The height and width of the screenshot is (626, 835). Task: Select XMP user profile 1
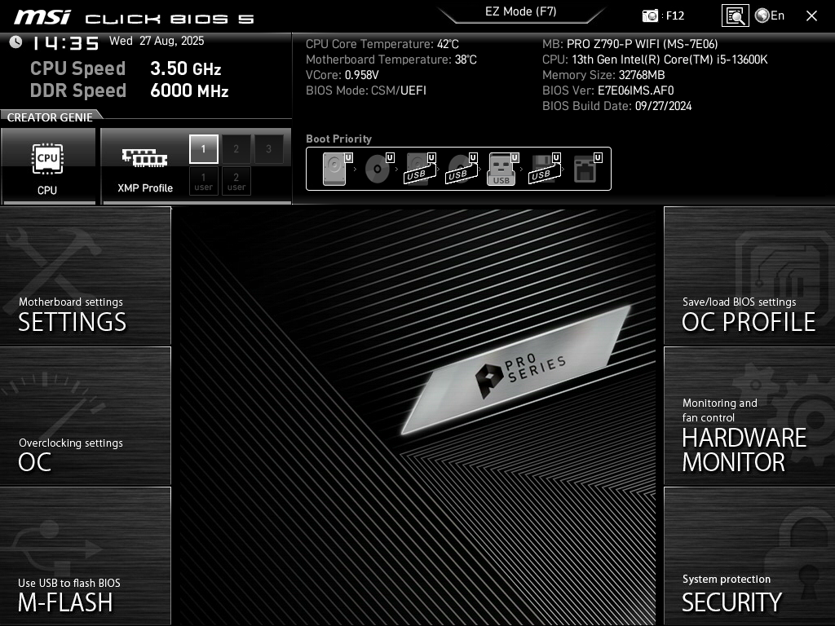click(x=203, y=182)
